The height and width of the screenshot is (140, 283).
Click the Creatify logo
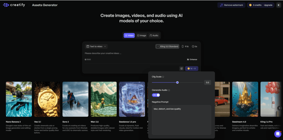[14, 5]
